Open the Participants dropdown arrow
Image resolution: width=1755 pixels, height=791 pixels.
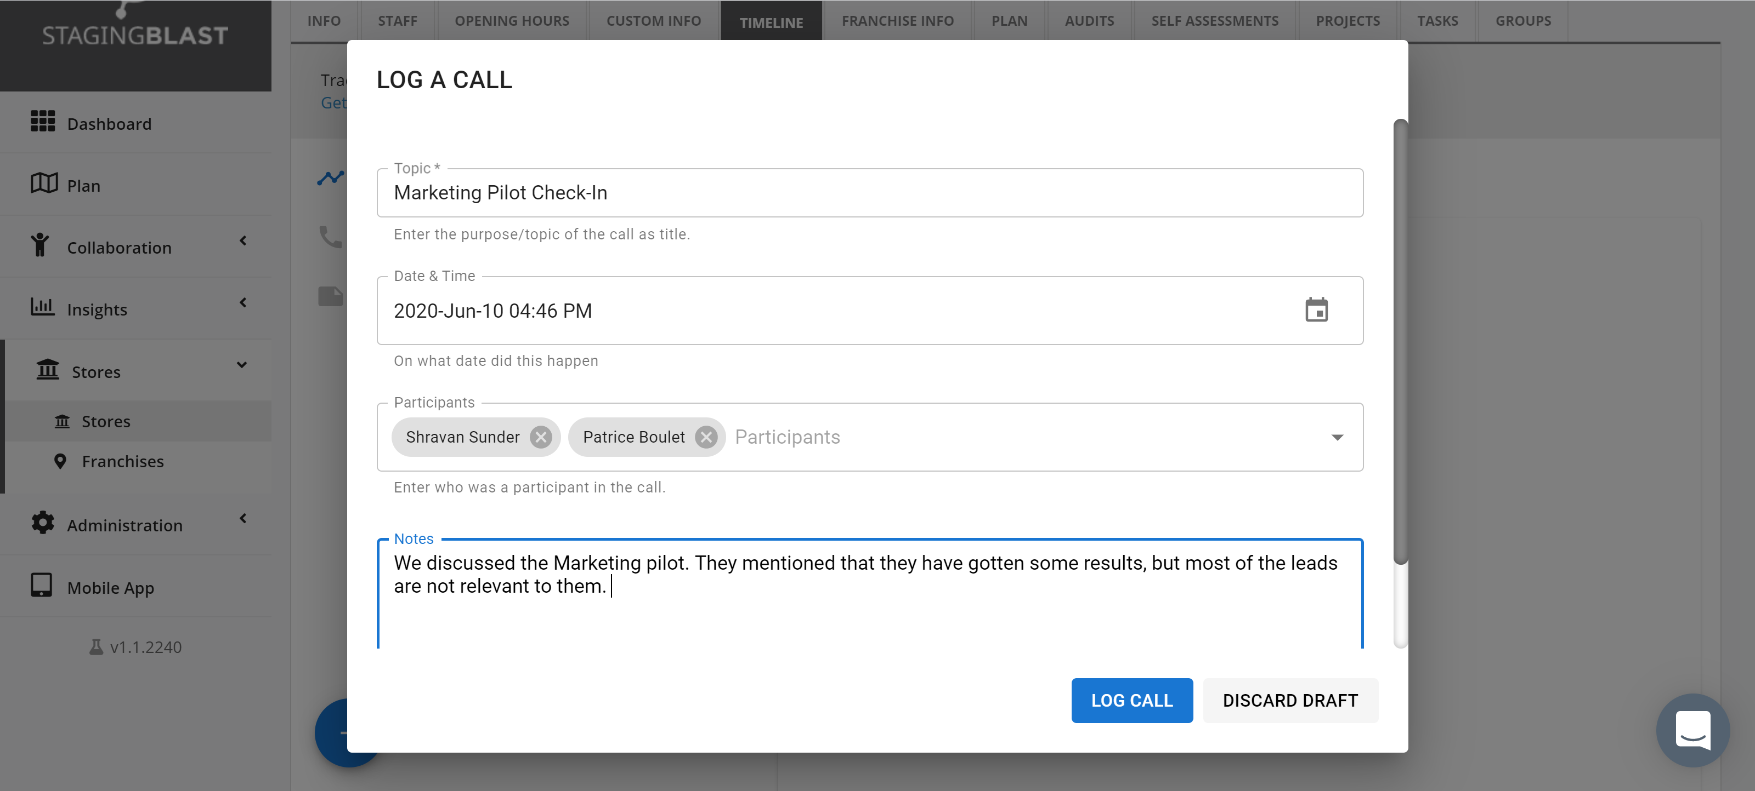click(1337, 437)
